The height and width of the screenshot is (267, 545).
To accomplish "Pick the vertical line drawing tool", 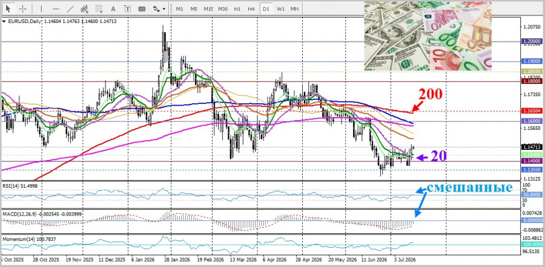I will [41, 8].
